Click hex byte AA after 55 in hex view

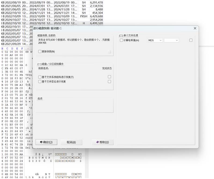tap(21, 154)
